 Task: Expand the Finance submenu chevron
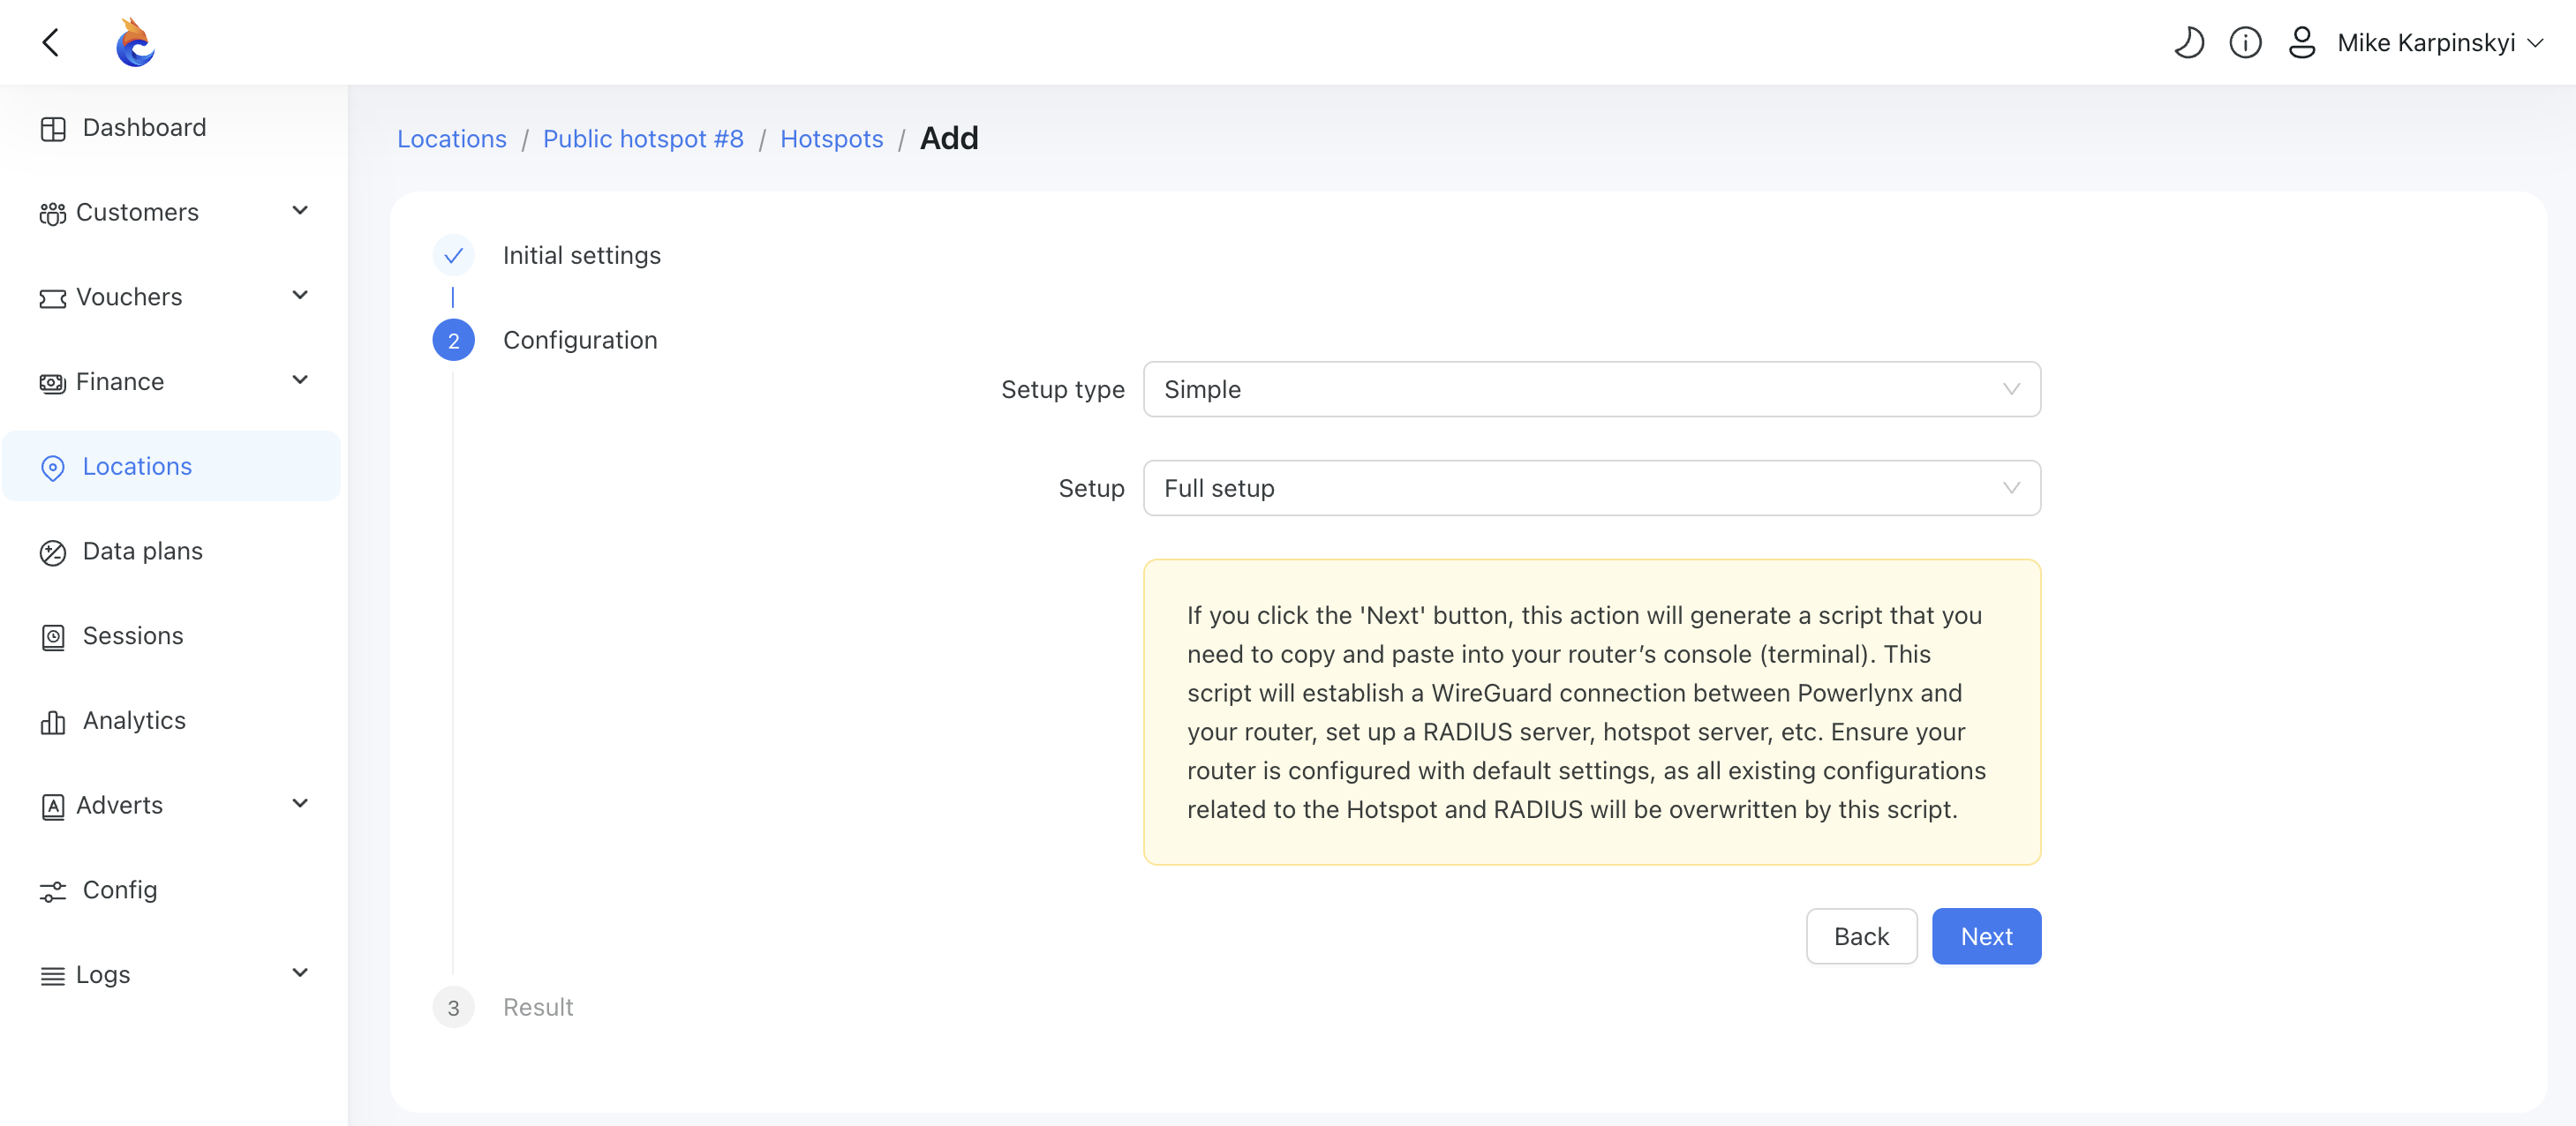(x=300, y=380)
